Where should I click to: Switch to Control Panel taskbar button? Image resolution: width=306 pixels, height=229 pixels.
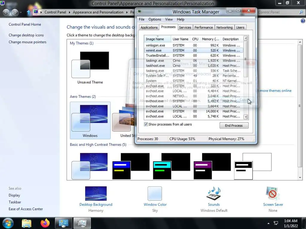[x=63, y=223]
